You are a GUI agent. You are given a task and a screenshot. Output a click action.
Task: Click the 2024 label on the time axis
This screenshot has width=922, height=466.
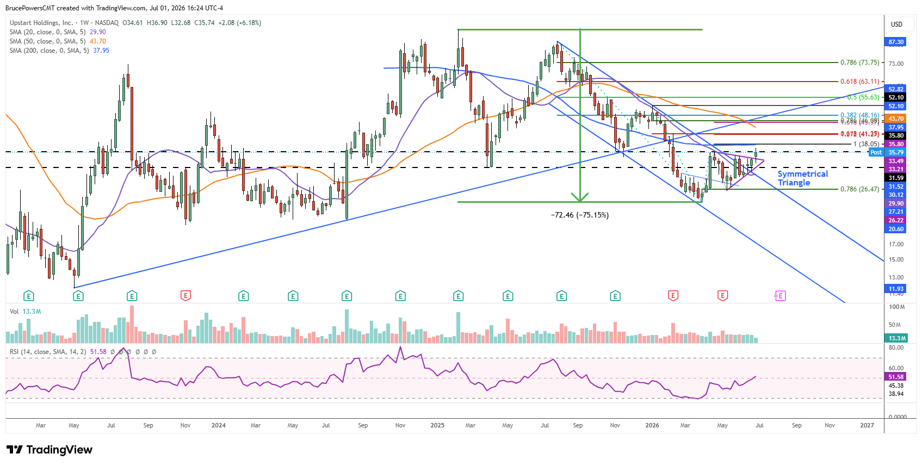point(219,425)
